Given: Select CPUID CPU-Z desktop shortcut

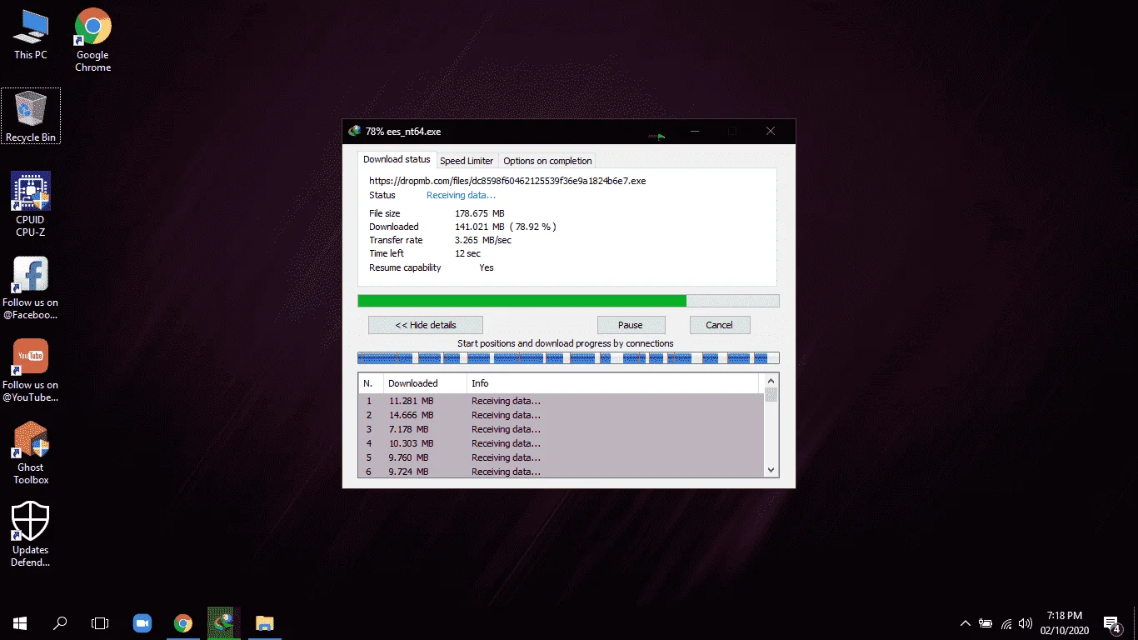Looking at the screenshot, I should pyautogui.click(x=31, y=204).
